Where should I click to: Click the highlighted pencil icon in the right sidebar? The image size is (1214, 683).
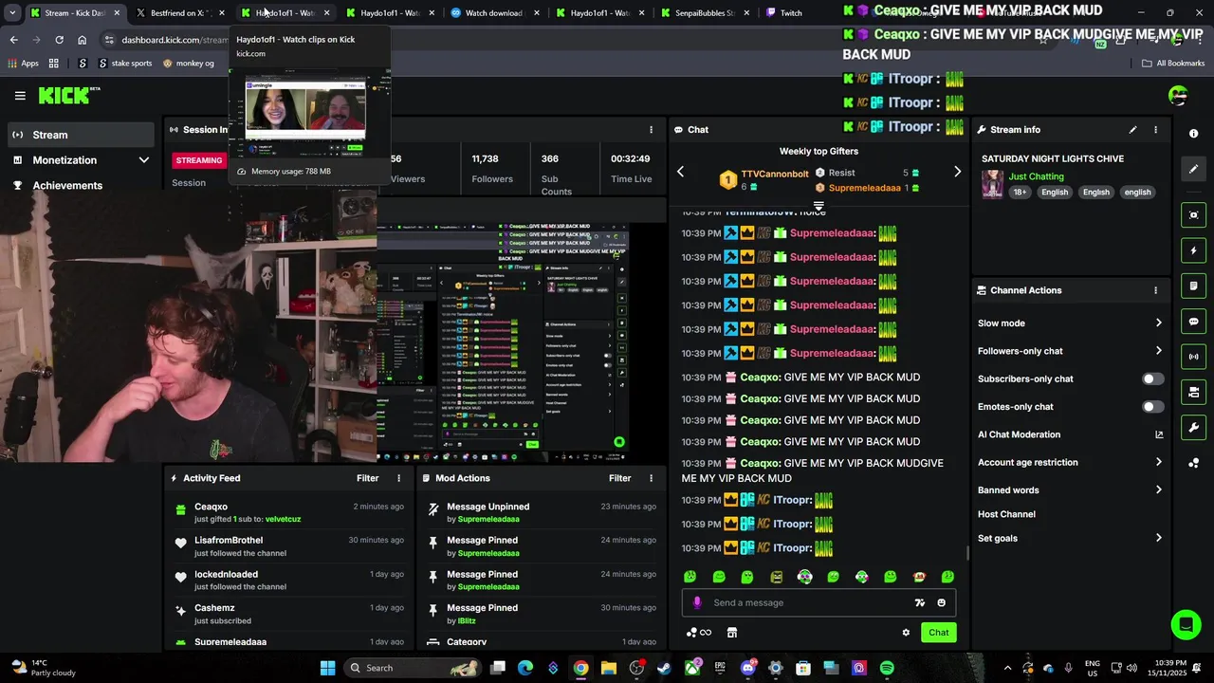[x=1194, y=169]
